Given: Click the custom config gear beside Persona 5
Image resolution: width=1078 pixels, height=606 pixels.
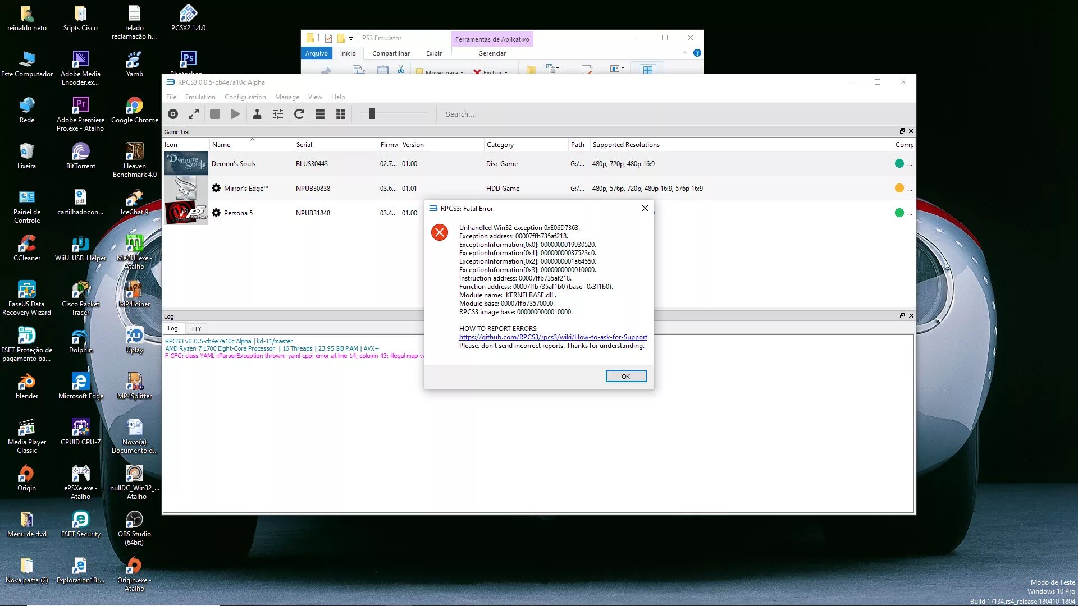Looking at the screenshot, I should (216, 213).
